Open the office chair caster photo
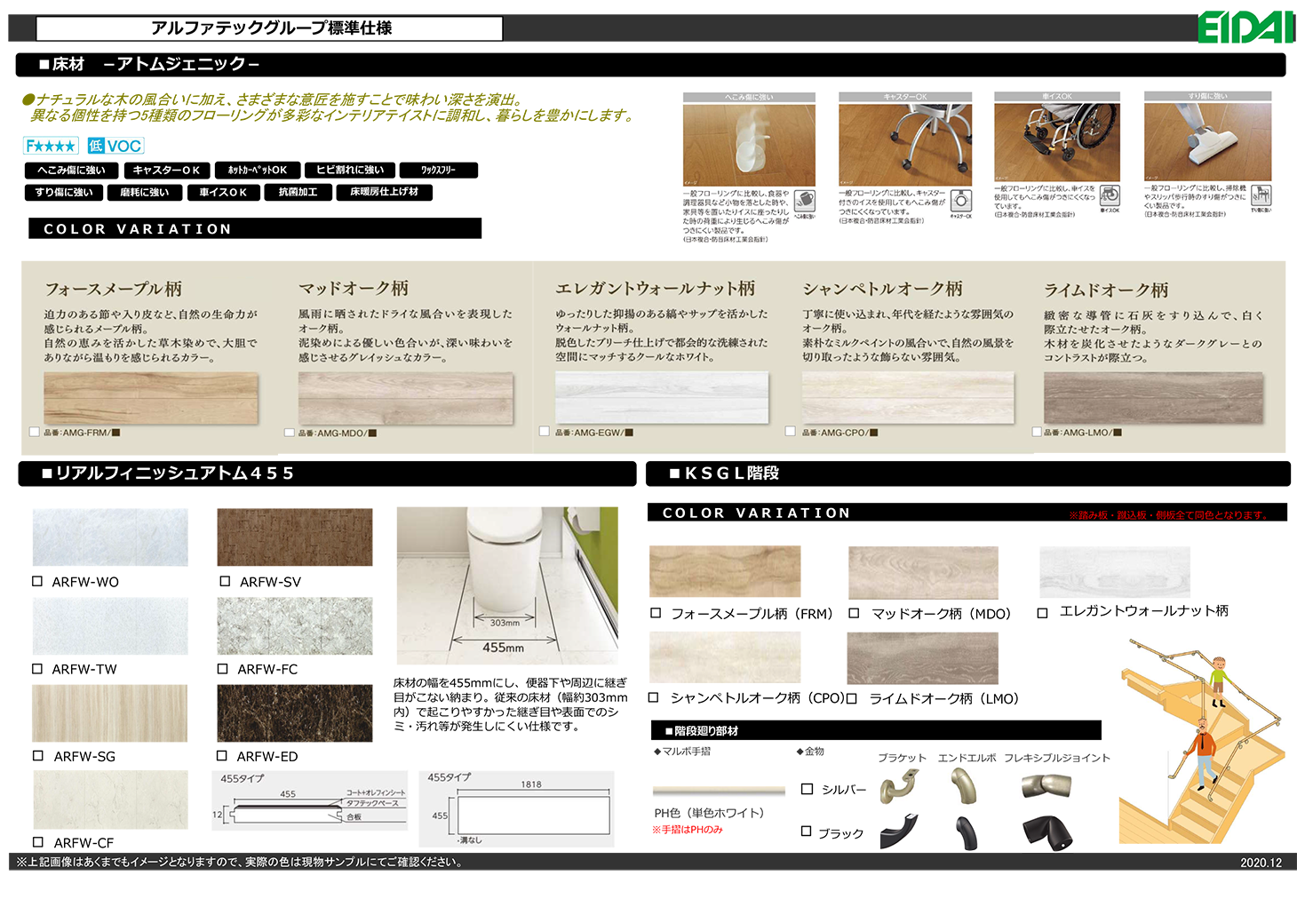The width and height of the screenshot is (1297, 915). point(905,144)
